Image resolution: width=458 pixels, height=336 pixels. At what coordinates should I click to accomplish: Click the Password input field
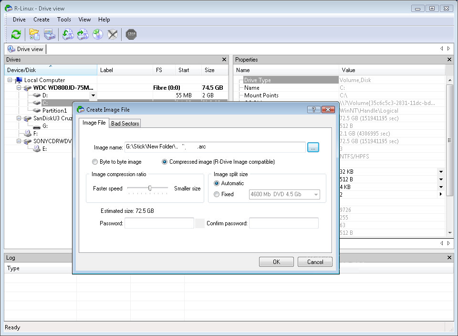pos(159,223)
